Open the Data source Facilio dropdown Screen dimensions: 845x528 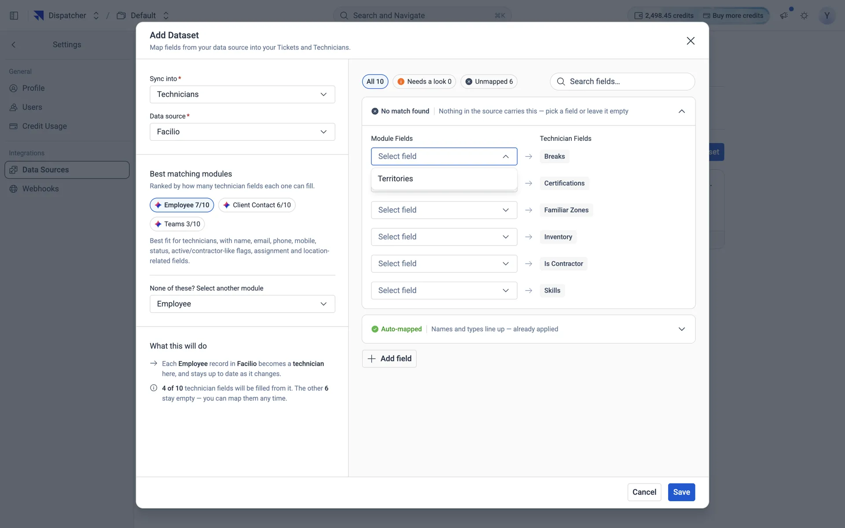pos(242,132)
